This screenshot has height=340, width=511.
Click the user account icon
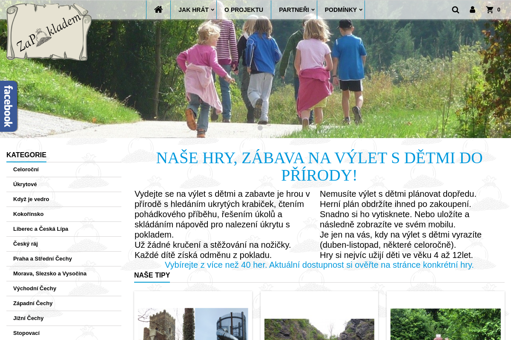(x=472, y=9)
